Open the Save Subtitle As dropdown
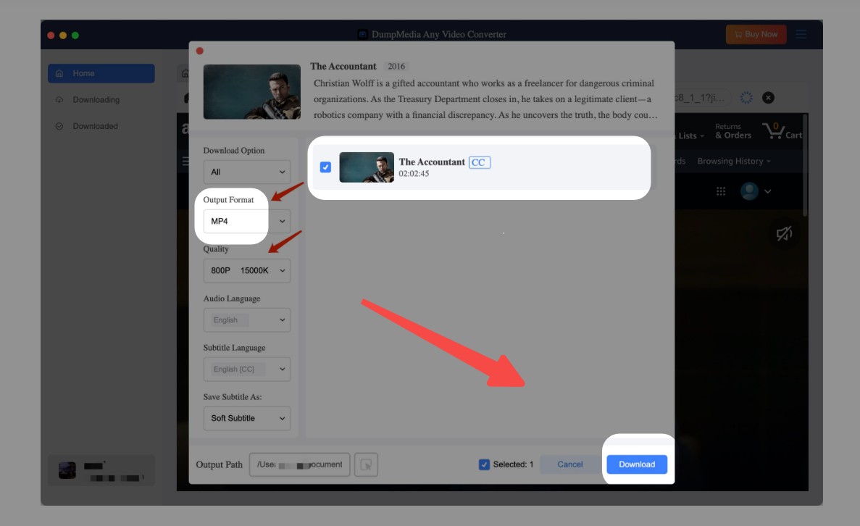This screenshot has height=526, width=860. [x=247, y=418]
